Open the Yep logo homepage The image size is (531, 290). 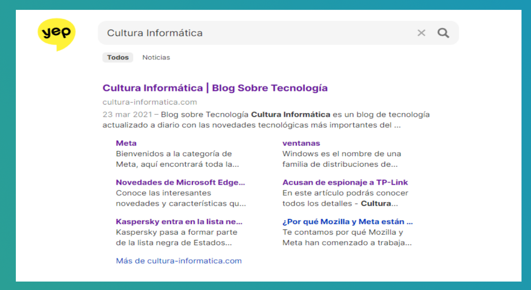click(x=56, y=34)
